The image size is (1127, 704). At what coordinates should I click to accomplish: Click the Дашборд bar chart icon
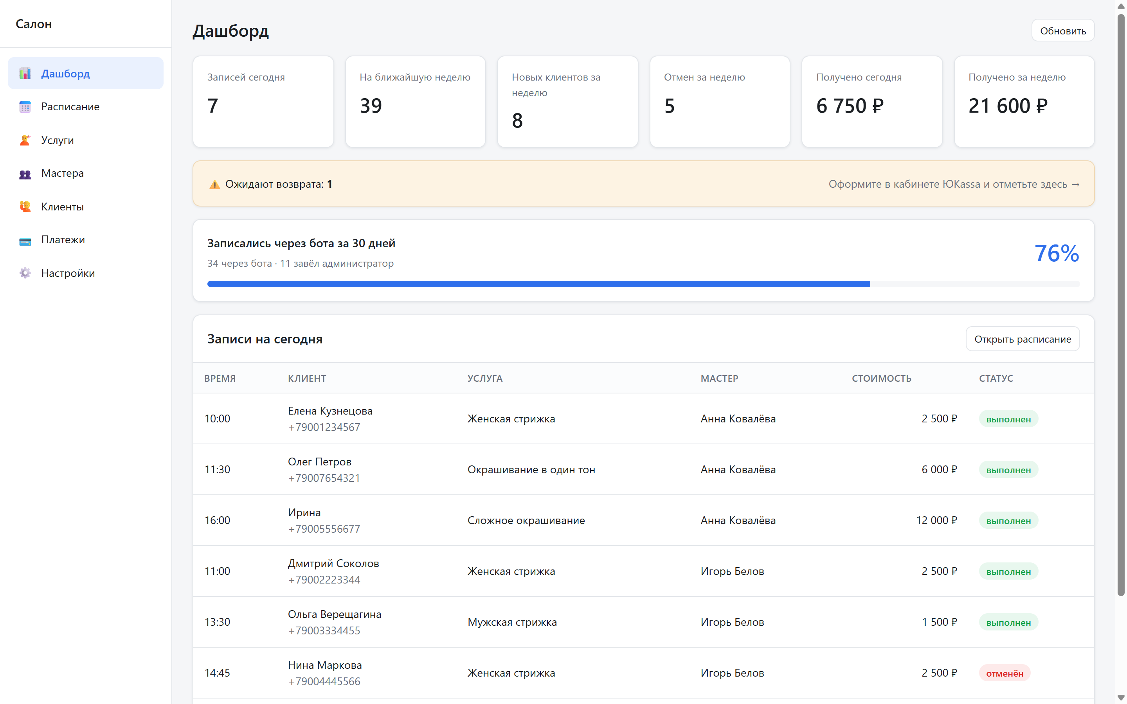tap(25, 74)
